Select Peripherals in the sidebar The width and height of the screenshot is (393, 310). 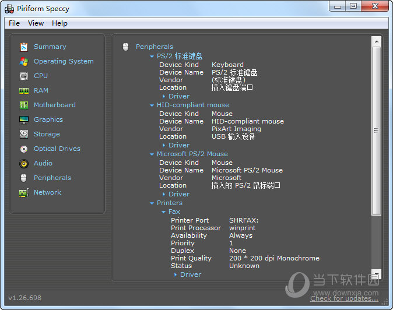pos(52,178)
